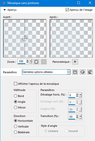
Task: Click the Panoramique pan arrows icon
Action: (75, 62)
